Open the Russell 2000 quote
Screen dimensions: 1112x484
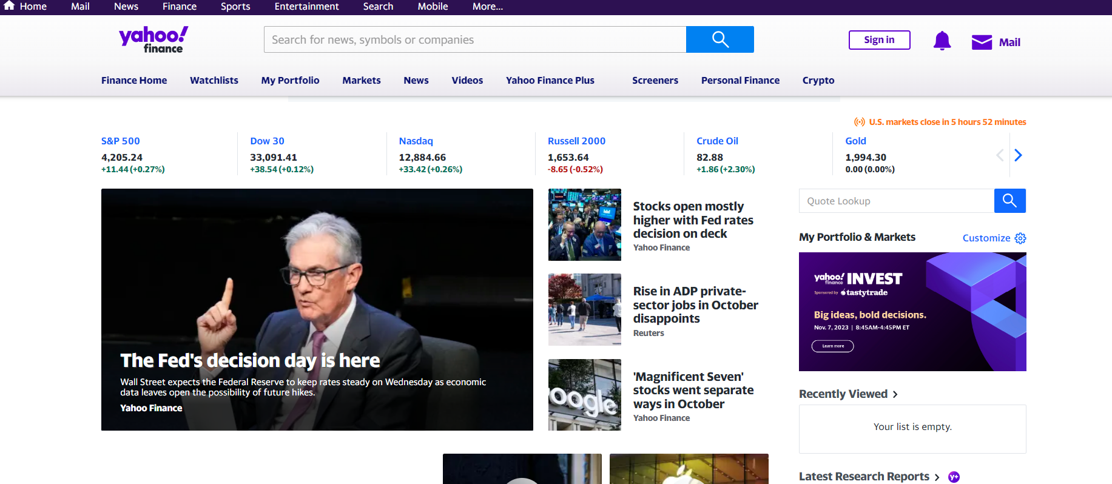point(576,141)
